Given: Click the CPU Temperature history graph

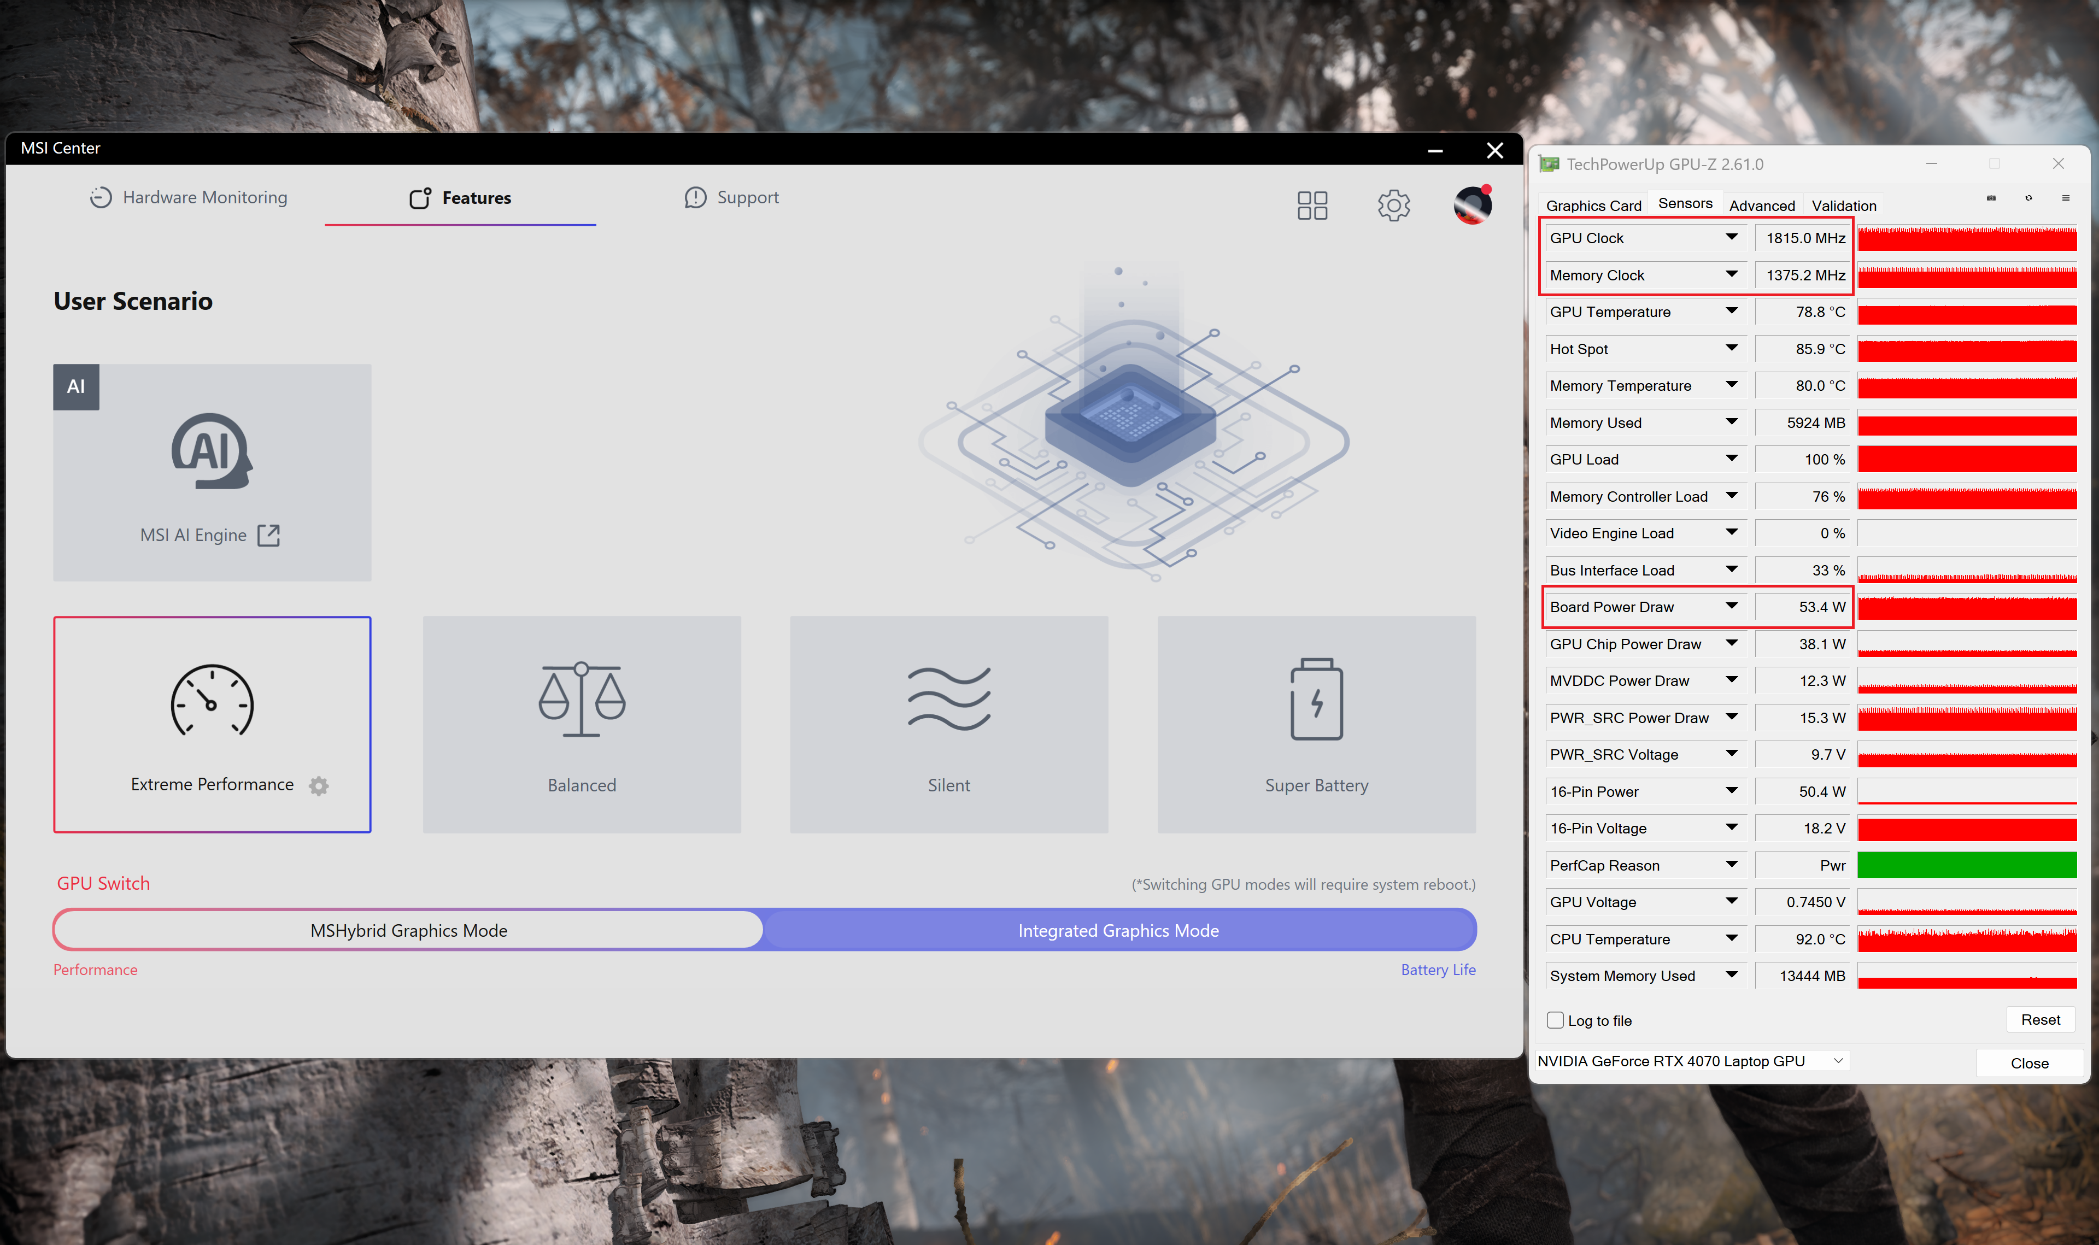Looking at the screenshot, I should [x=1967, y=939].
